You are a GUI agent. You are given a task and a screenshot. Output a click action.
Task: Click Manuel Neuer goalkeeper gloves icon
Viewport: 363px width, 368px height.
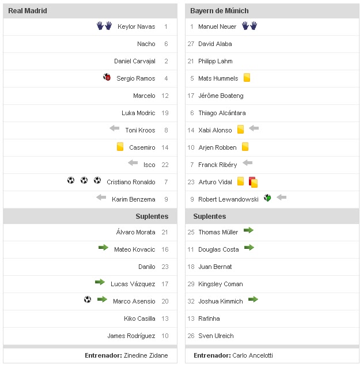click(249, 26)
